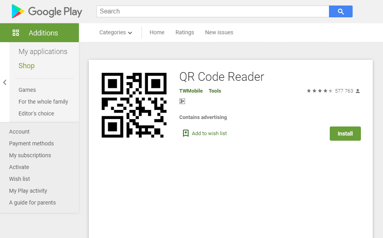Open My Play activity link

pyautogui.click(x=28, y=191)
